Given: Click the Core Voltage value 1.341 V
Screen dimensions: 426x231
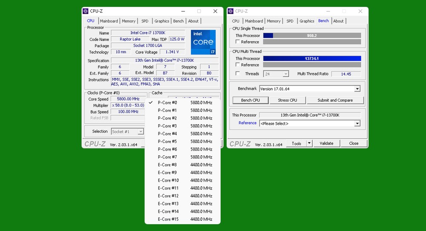Looking at the screenshot, I should point(172,52).
